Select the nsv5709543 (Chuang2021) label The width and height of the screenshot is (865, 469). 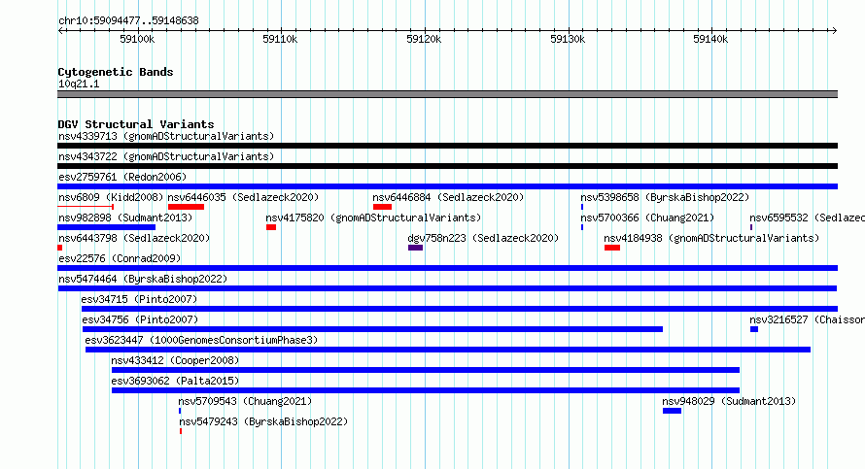coord(245,401)
